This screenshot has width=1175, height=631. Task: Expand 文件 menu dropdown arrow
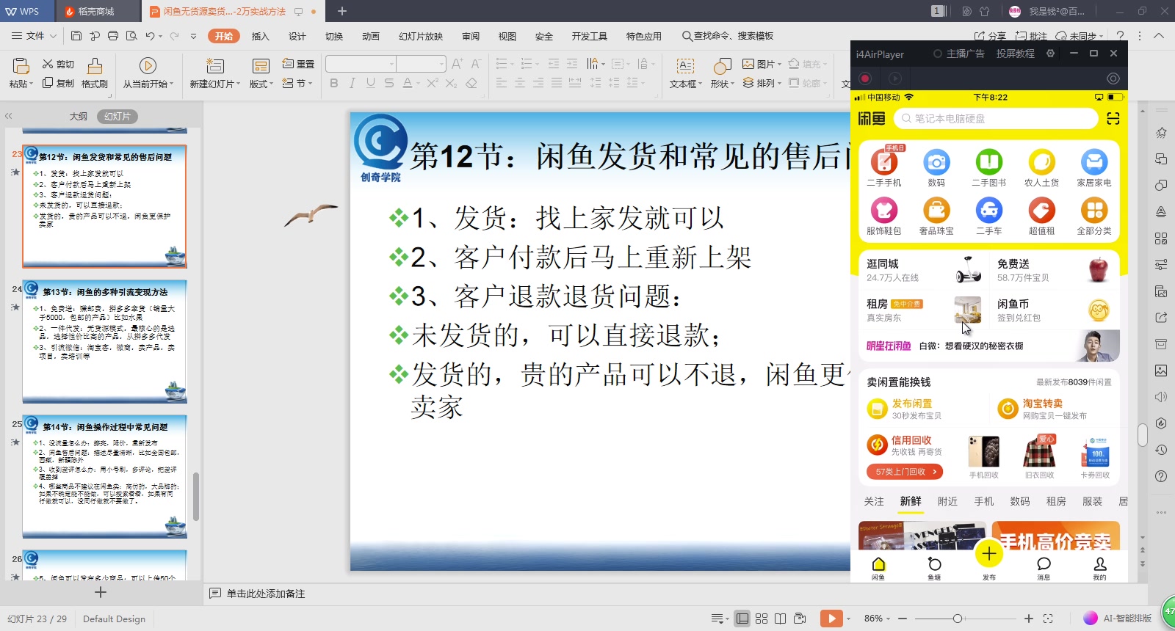53,36
